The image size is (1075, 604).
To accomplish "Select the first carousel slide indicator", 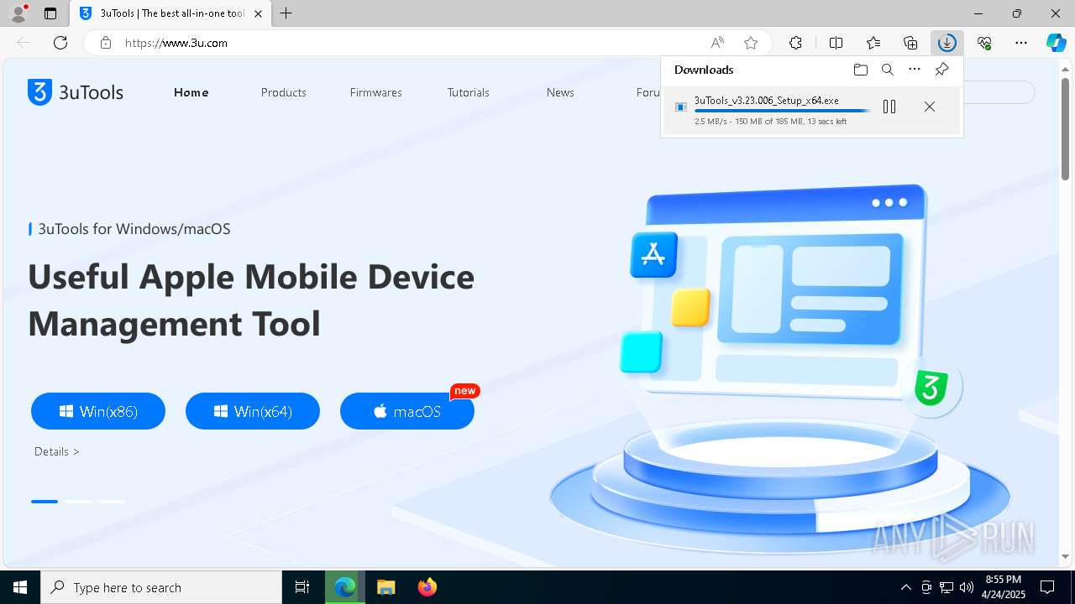I will click(45, 502).
